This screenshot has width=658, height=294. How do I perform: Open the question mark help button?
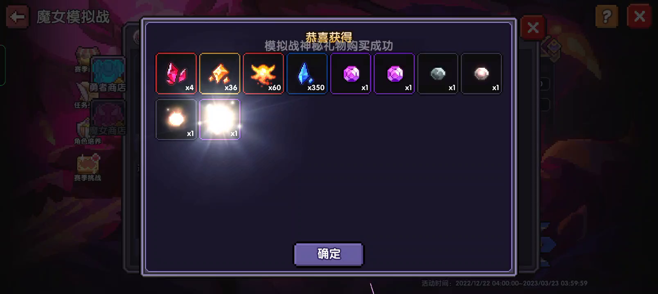click(x=606, y=17)
